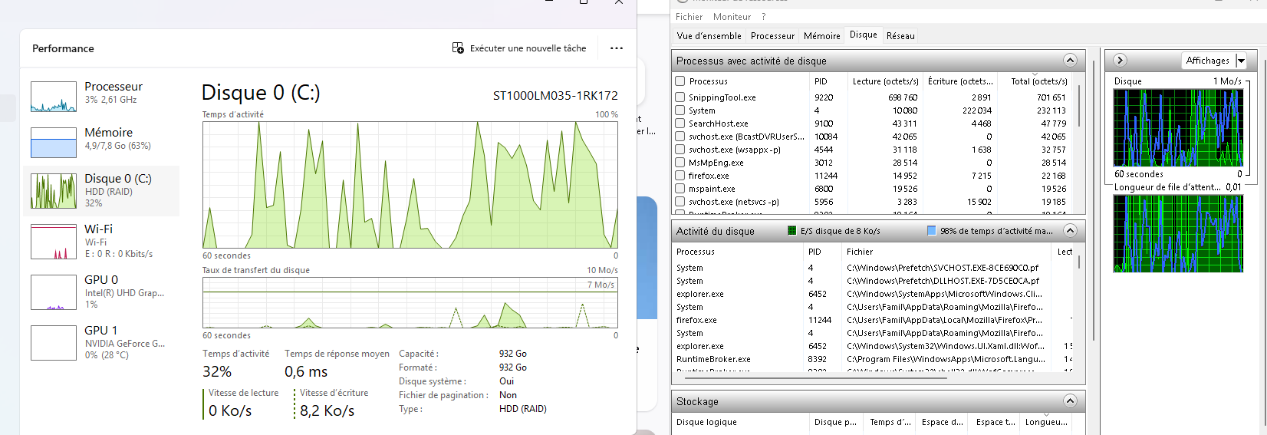This screenshot has width=1267, height=435.
Task: Collapse the Stockage section
Action: click(x=1070, y=401)
